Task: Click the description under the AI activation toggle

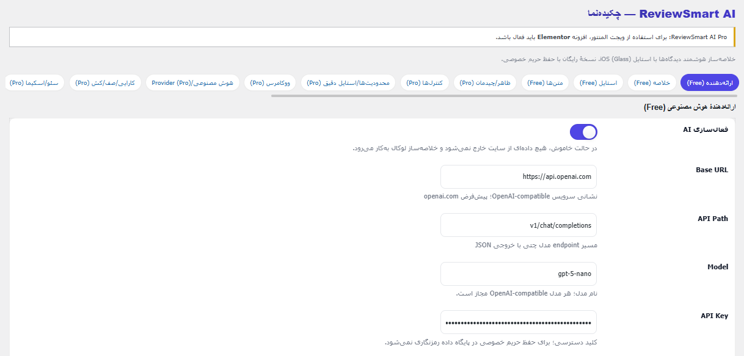Action: [475, 148]
